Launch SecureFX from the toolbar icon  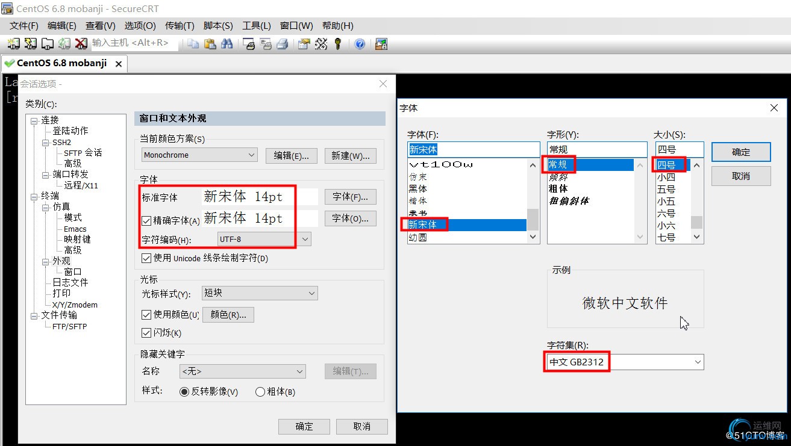tap(381, 43)
